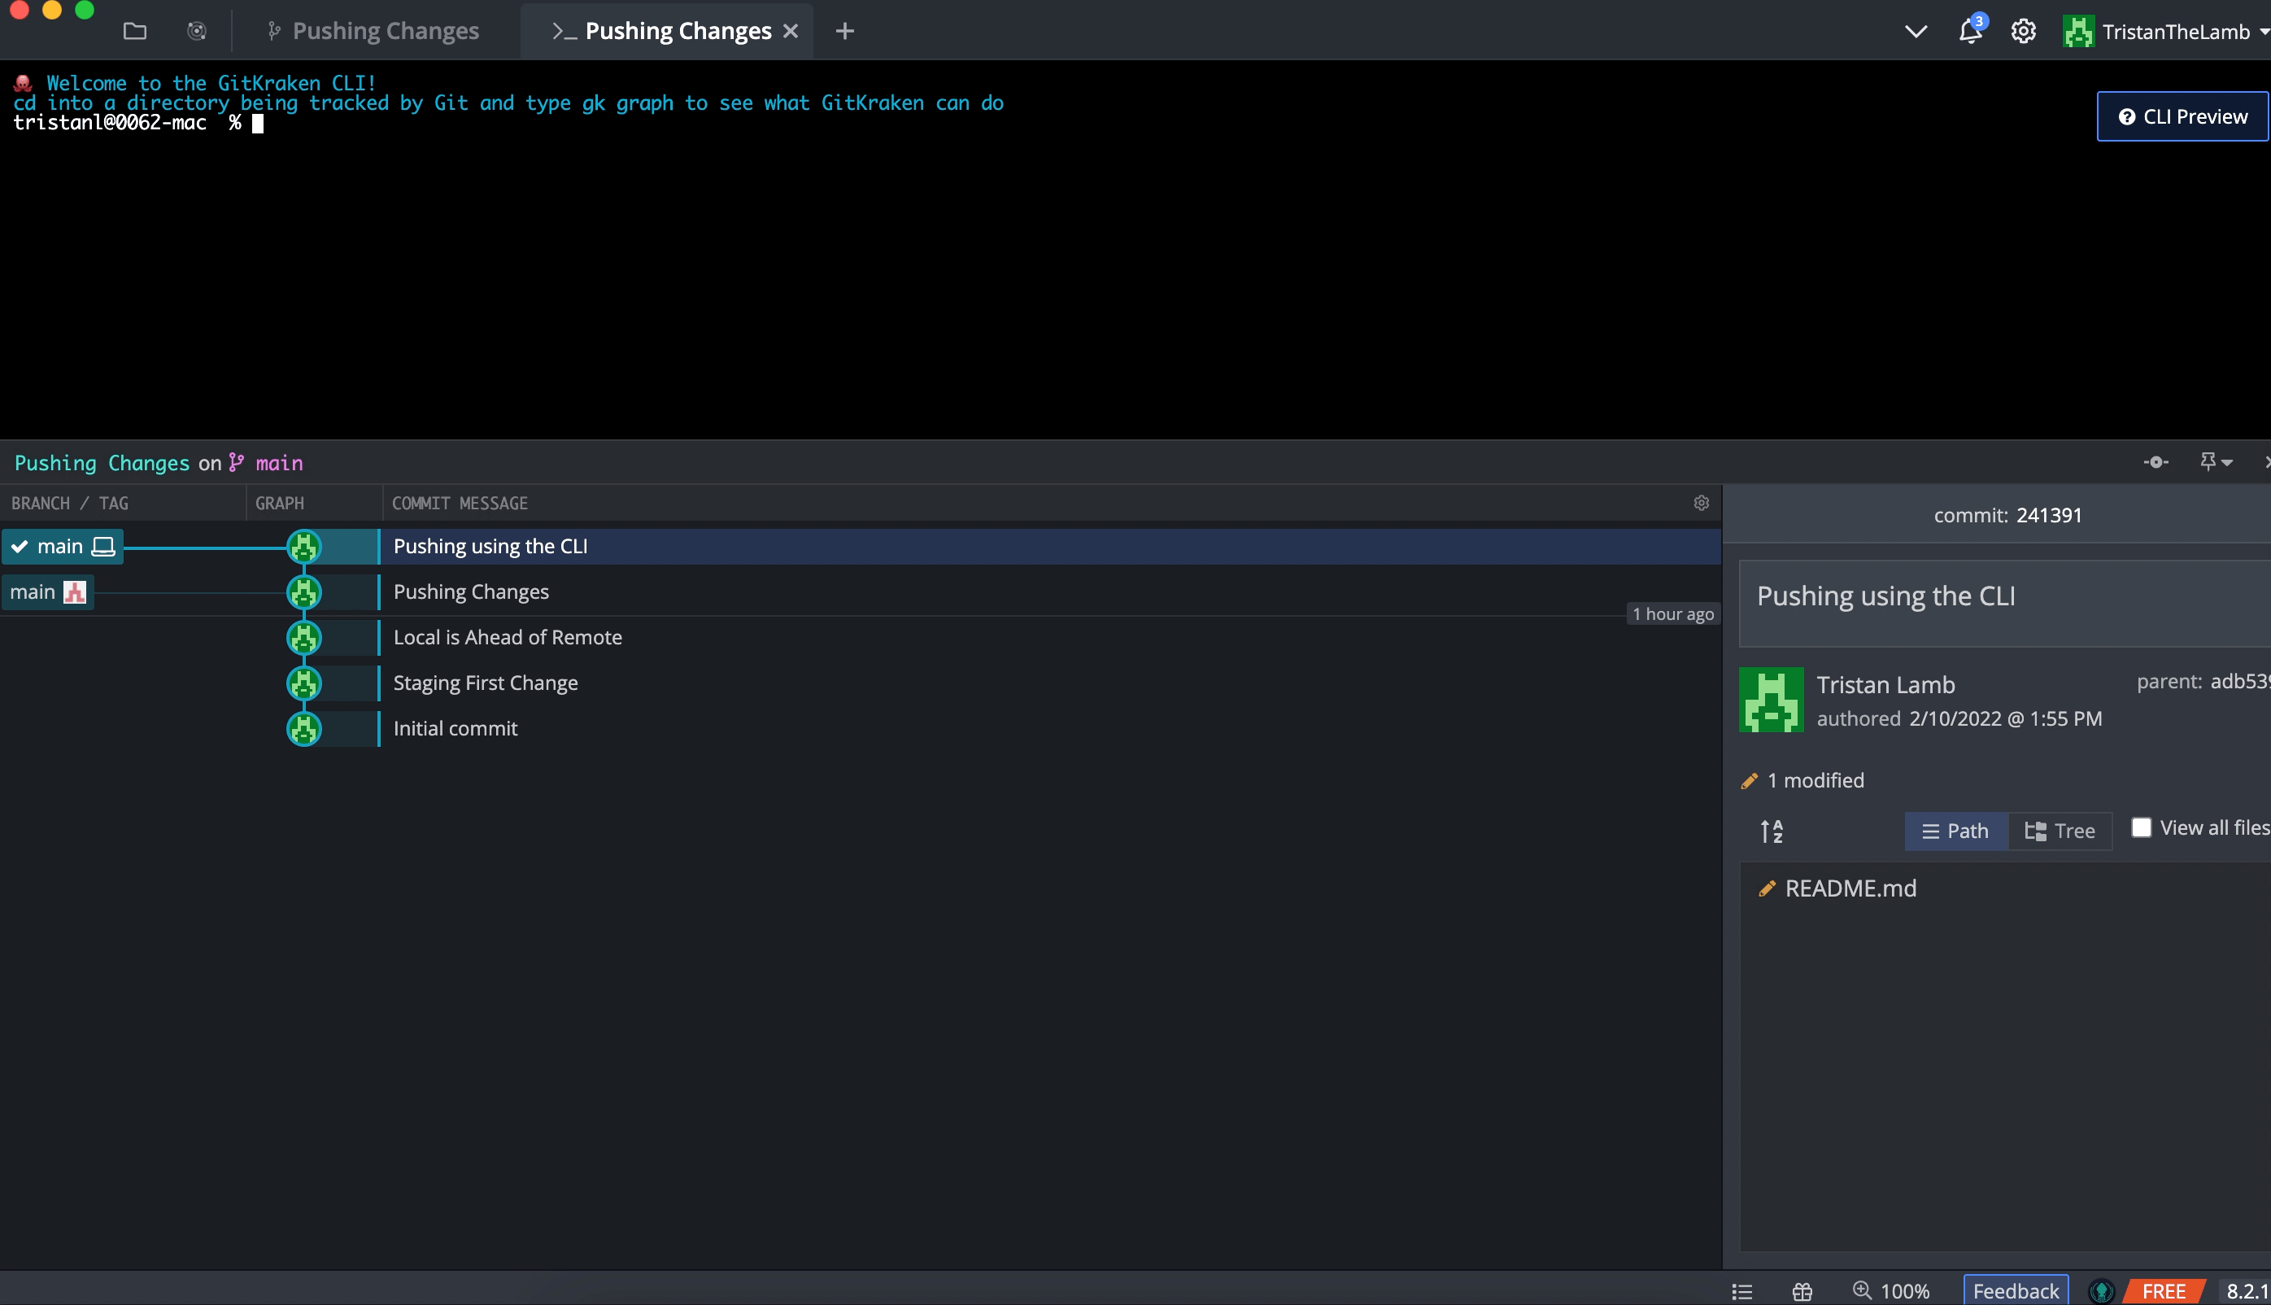Screen dimensions: 2271x1305
Task: Click the CLI Preview button icon
Action: tap(2128, 116)
